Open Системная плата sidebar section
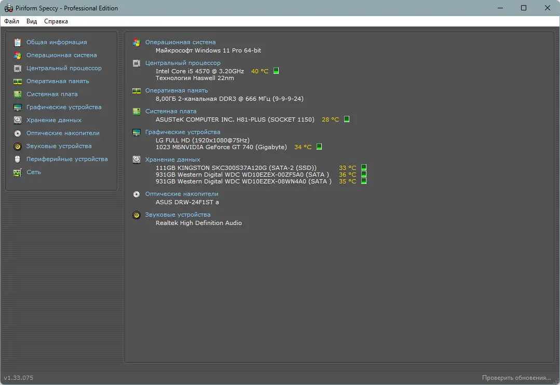Image resolution: width=560 pixels, height=385 pixels. click(52, 94)
